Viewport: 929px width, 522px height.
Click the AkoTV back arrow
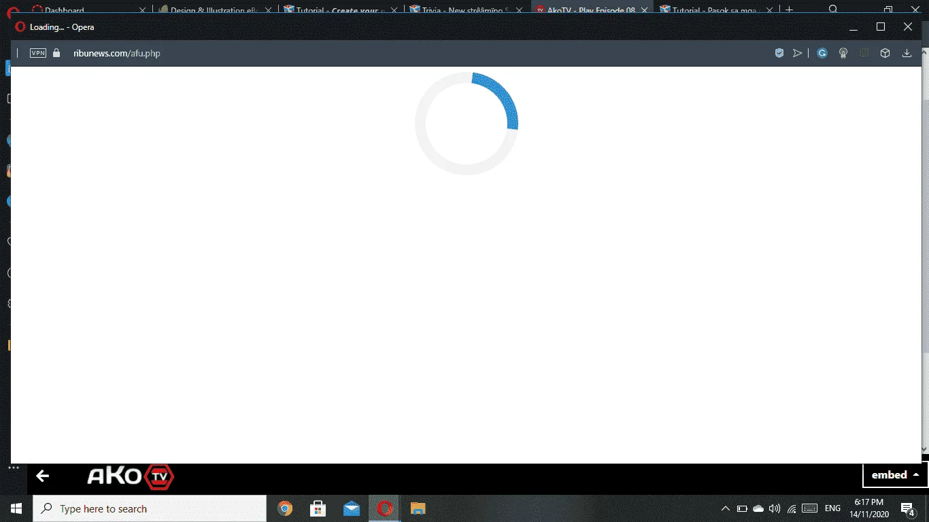tap(43, 476)
